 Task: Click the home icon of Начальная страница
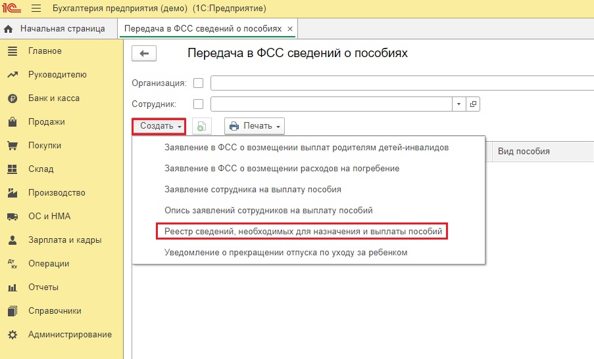pos(9,29)
